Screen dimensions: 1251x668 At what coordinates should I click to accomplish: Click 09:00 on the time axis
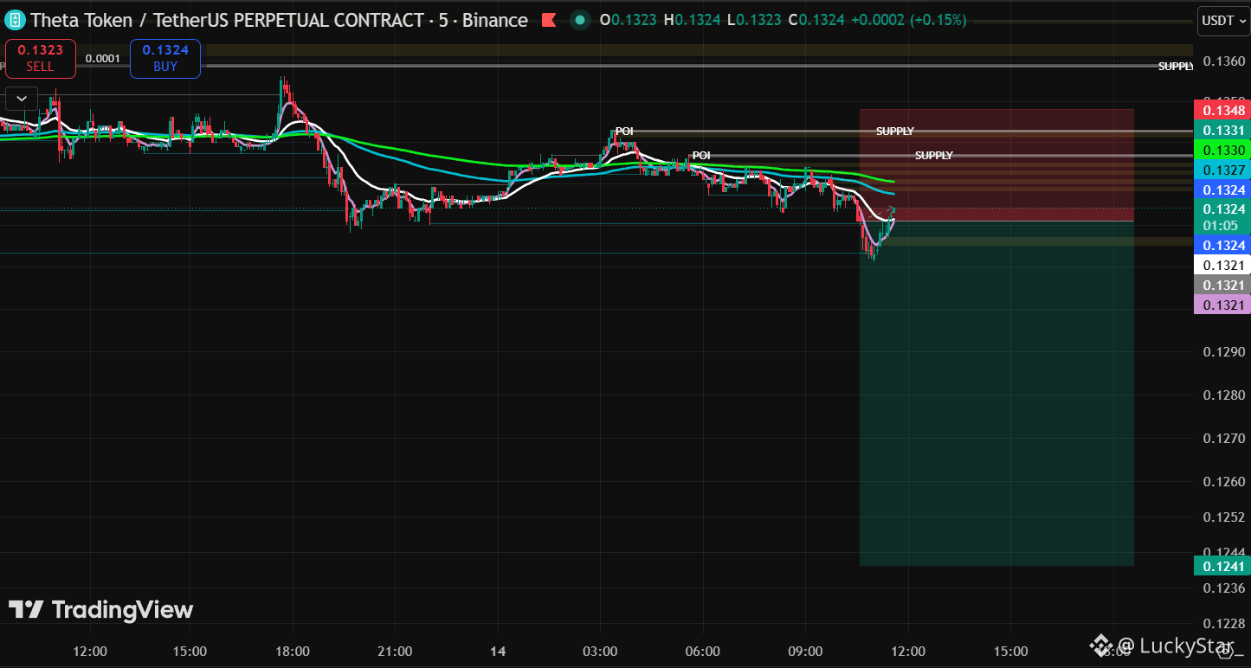coord(805,651)
